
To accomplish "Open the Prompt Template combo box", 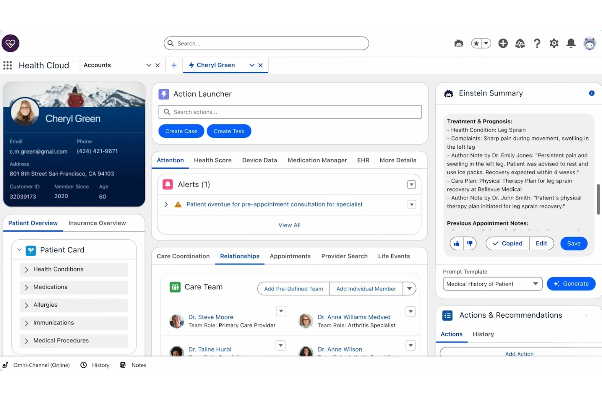I will tap(493, 284).
